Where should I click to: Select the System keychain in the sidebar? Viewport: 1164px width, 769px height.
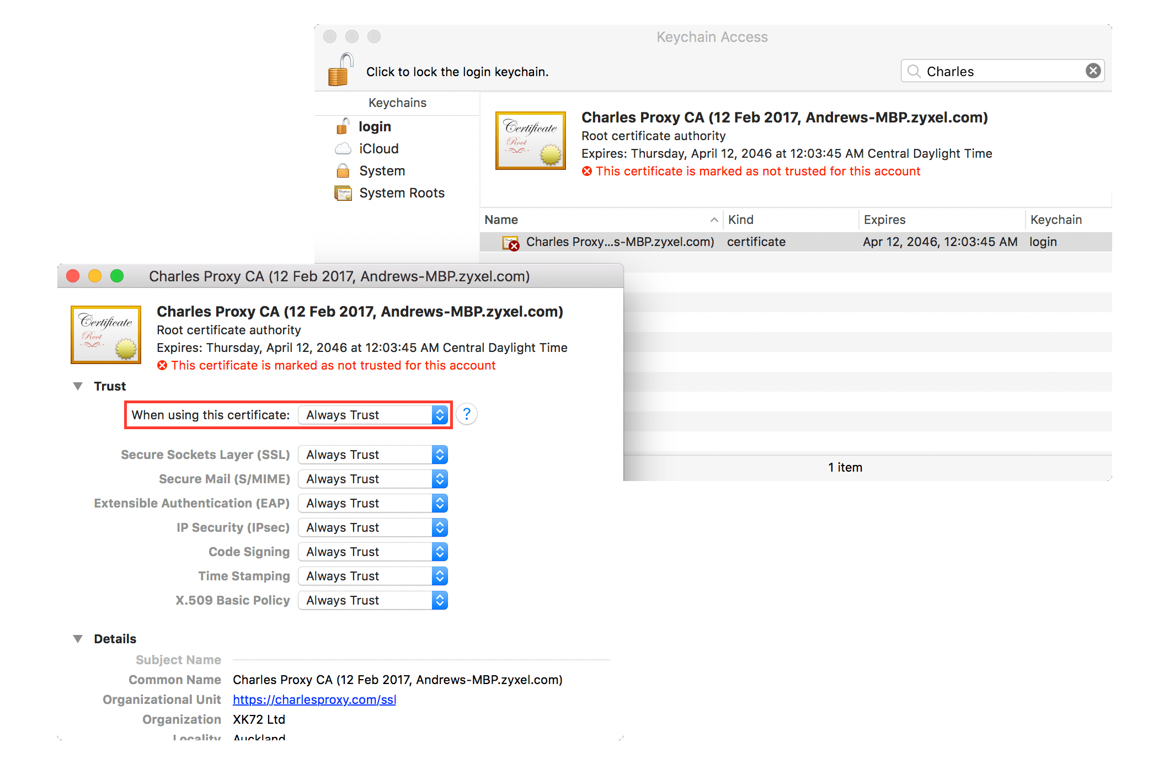coord(382,171)
